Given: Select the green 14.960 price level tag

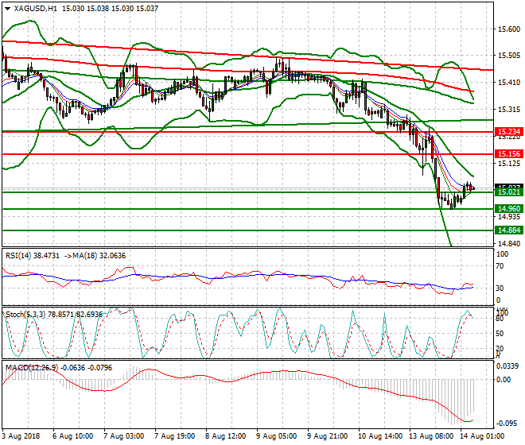Looking at the screenshot, I should pos(507,209).
